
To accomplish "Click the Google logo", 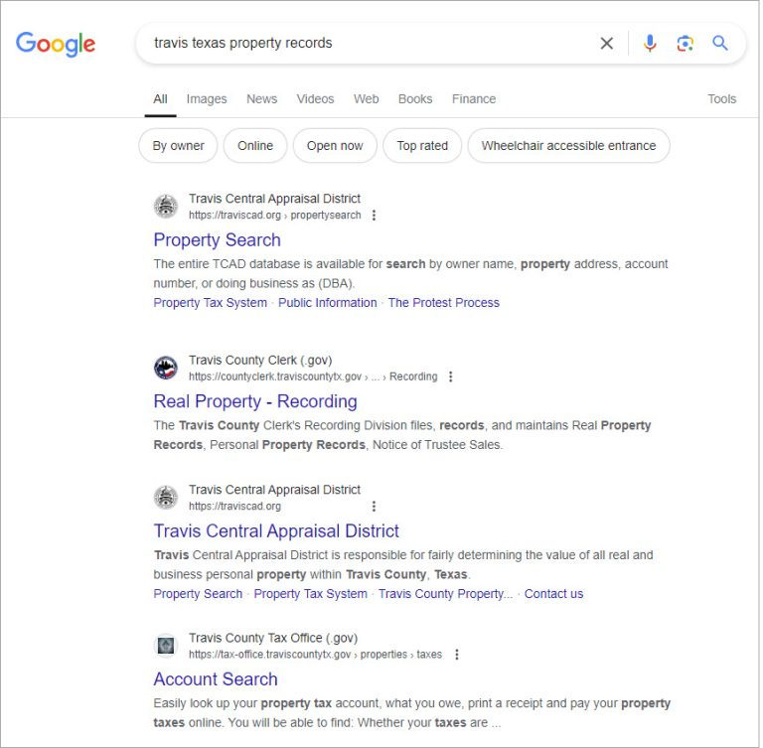I will (x=56, y=44).
